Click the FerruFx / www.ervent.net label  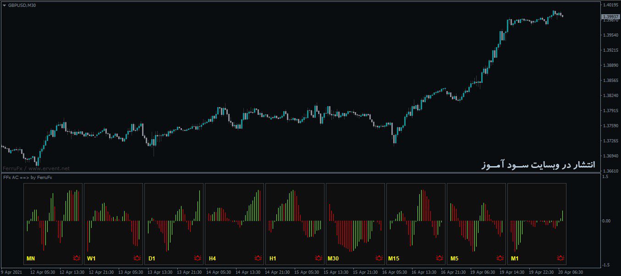coord(36,169)
